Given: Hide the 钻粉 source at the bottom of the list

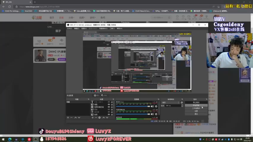Looking at the screenshot, I should pyautogui.click(x=109, y=115).
